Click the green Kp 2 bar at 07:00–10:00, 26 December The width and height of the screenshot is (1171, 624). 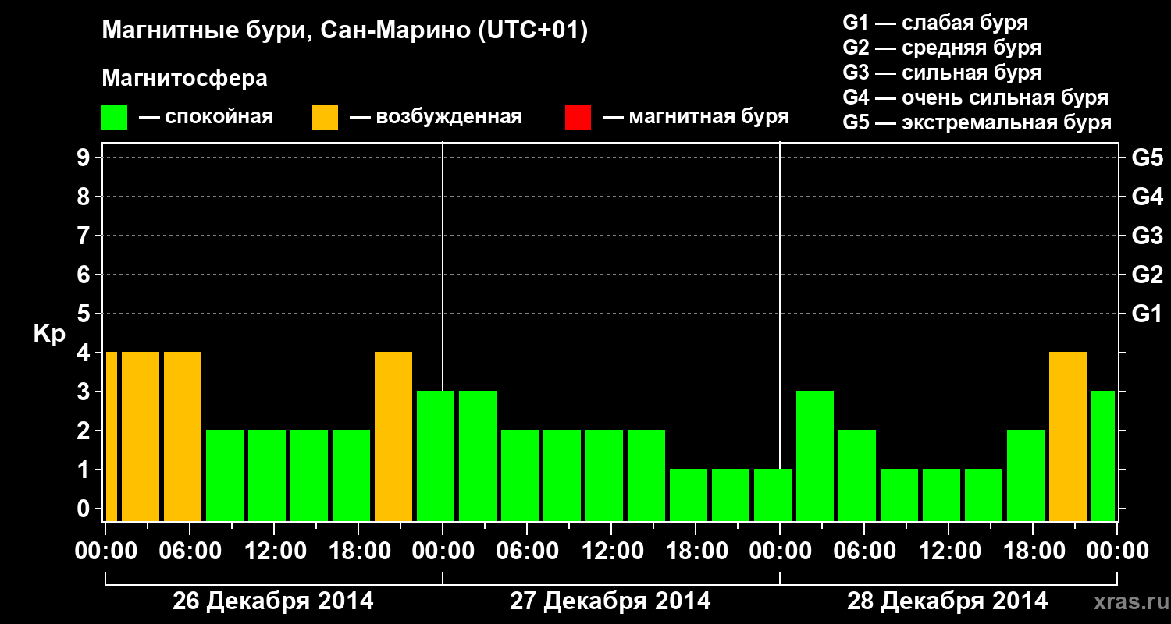(225, 475)
